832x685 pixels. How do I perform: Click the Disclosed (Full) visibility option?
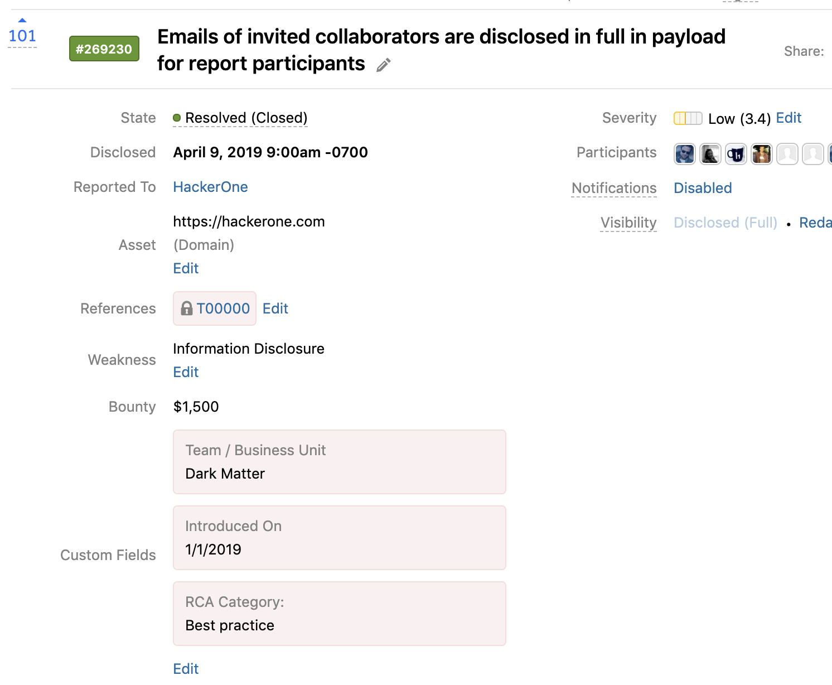point(725,223)
